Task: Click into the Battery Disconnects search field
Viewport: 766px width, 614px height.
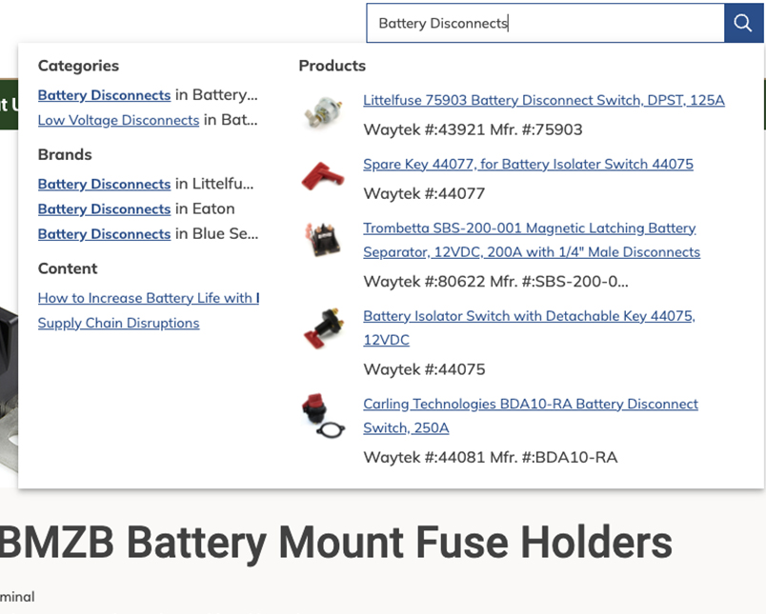Action: pyautogui.click(x=545, y=23)
